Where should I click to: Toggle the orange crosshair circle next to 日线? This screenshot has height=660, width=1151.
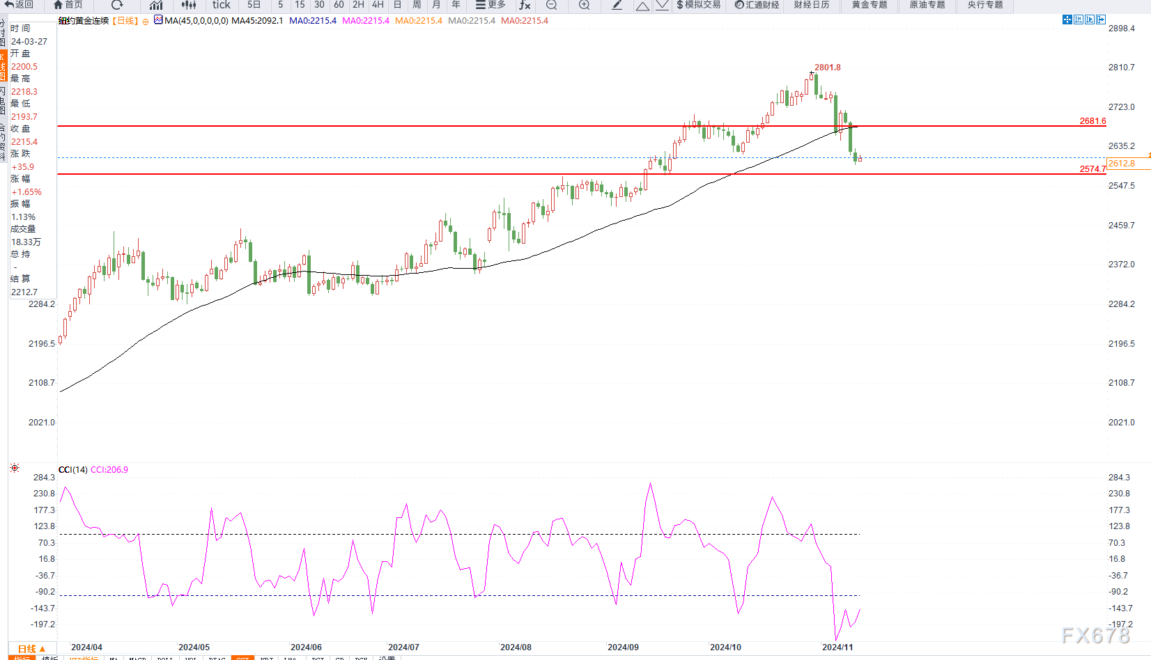(145, 22)
